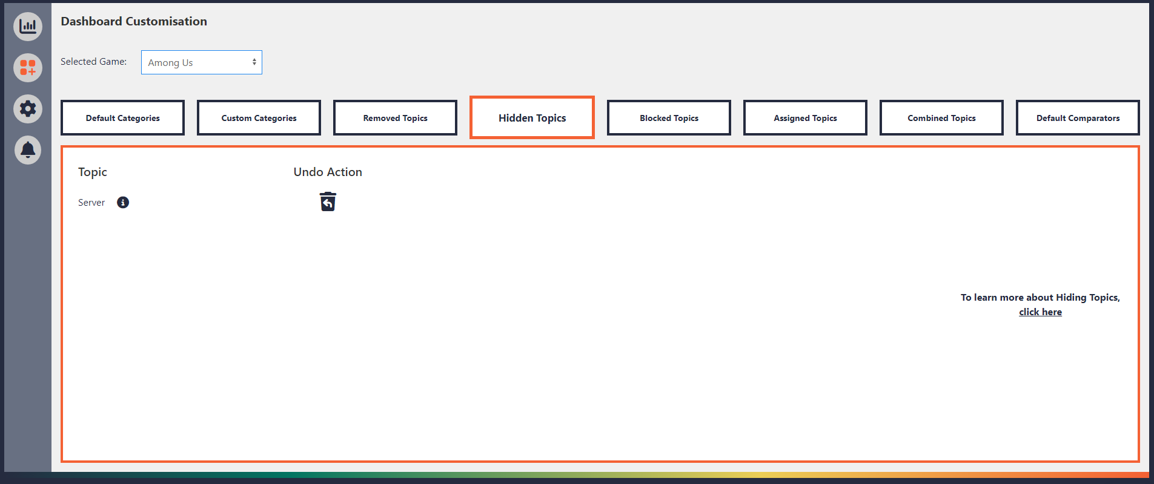Click the Topic column header
This screenshot has height=484, width=1154.
pos(93,172)
